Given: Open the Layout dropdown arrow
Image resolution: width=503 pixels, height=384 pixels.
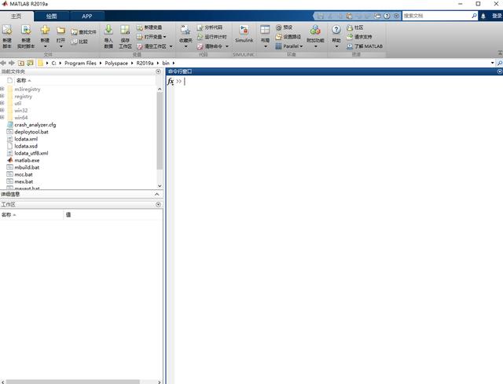Looking at the screenshot, I should (x=266, y=47).
